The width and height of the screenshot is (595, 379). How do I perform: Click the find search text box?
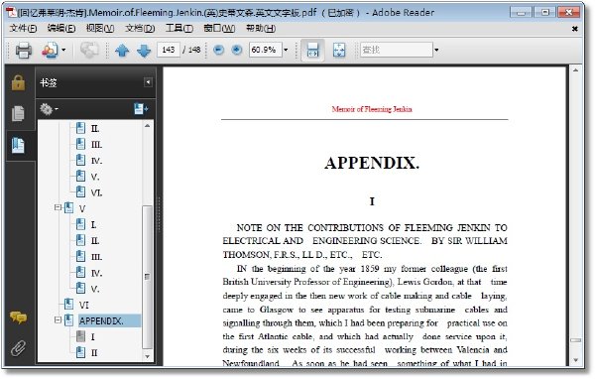point(396,50)
